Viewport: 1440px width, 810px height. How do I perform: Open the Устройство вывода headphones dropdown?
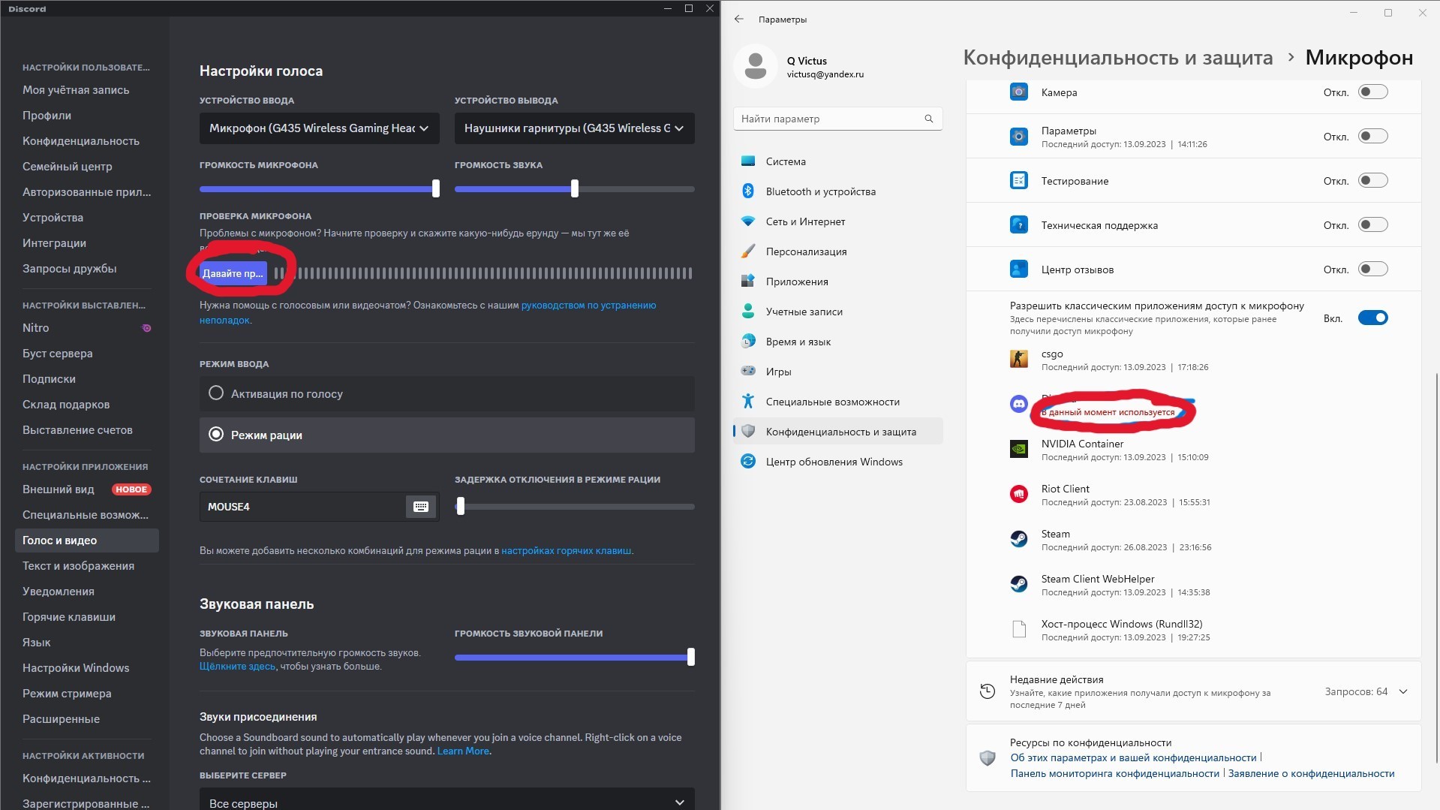pos(575,128)
